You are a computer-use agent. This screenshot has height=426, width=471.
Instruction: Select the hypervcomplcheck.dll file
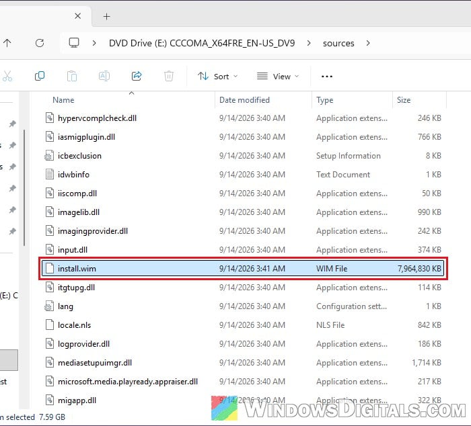click(244, 118)
